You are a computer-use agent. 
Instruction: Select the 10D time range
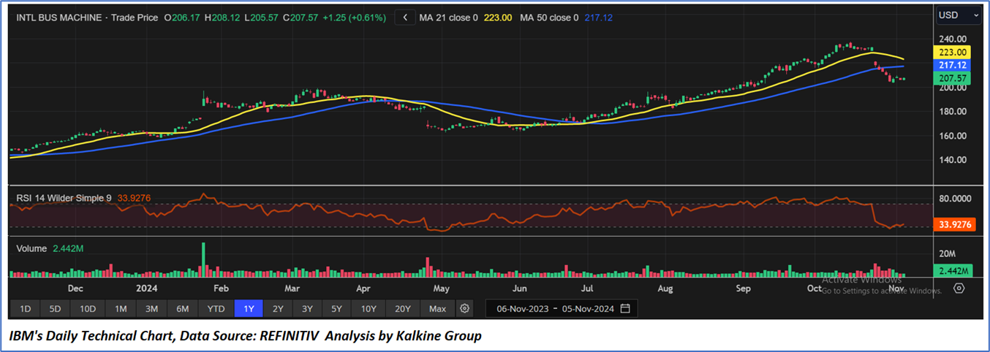pyautogui.click(x=88, y=309)
